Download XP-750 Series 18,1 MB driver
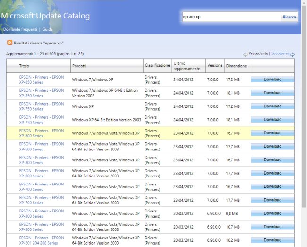The image size is (307, 247). pyautogui.click(x=273, y=120)
